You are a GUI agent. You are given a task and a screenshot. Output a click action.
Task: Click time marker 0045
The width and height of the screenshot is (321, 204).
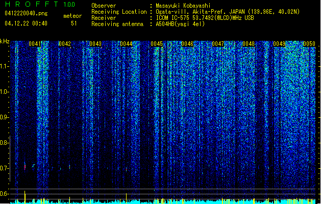pyautogui.click(x=157, y=44)
